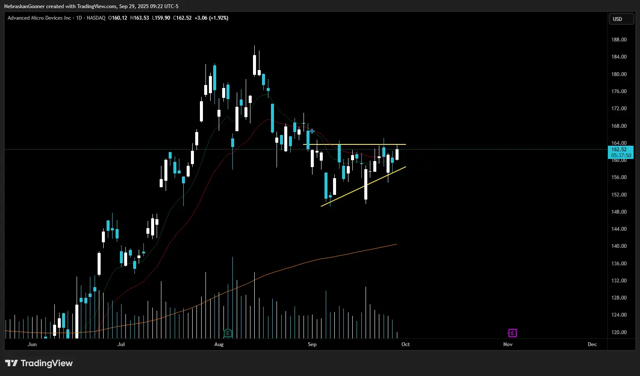The width and height of the screenshot is (640, 376).
Task: Click the open value O160.12
Action: click(118, 18)
